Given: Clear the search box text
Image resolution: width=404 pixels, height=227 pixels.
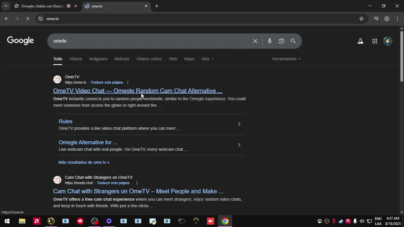Looking at the screenshot, I should (x=255, y=41).
